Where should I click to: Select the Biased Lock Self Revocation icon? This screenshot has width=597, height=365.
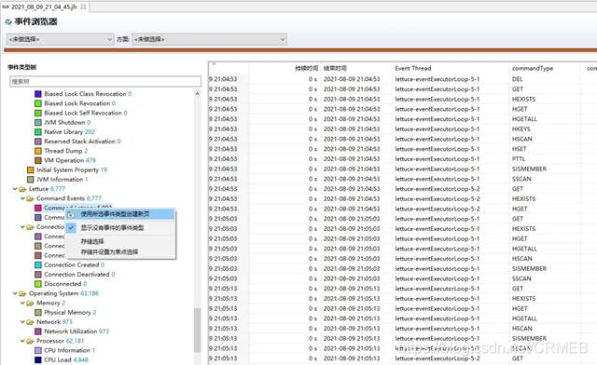click(x=38, y=113)
